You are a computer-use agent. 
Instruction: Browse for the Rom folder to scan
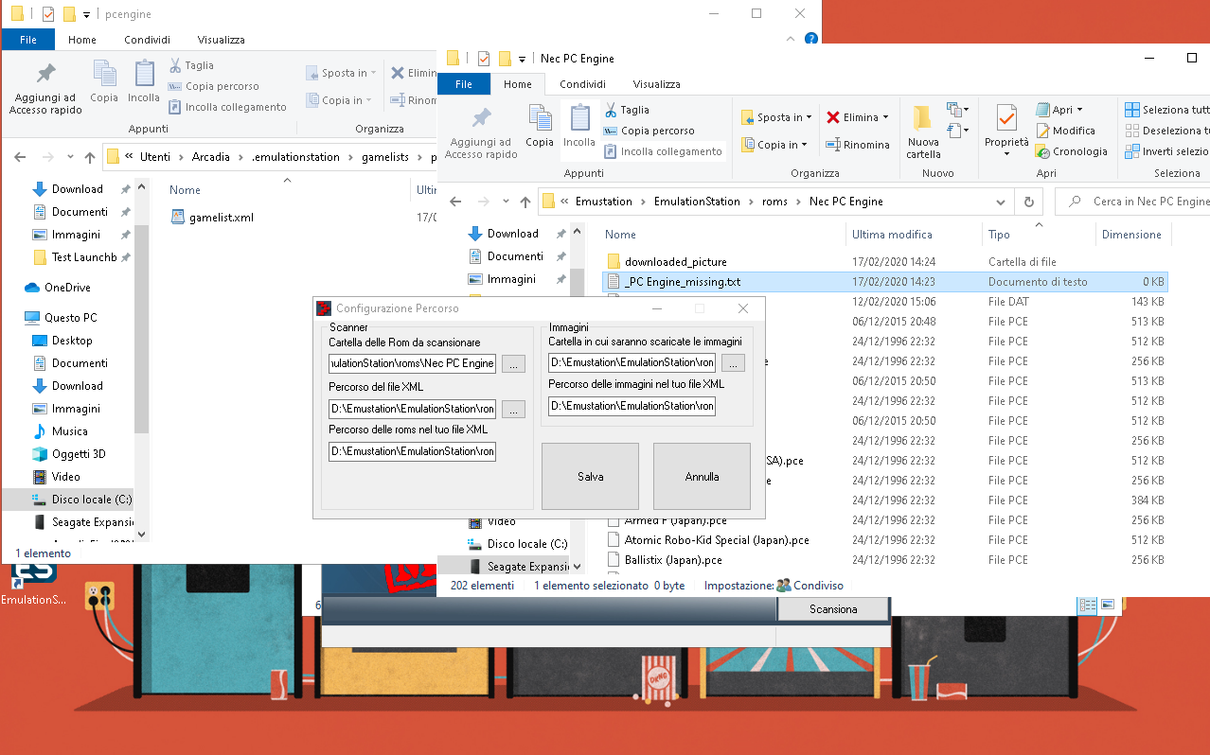513,363
